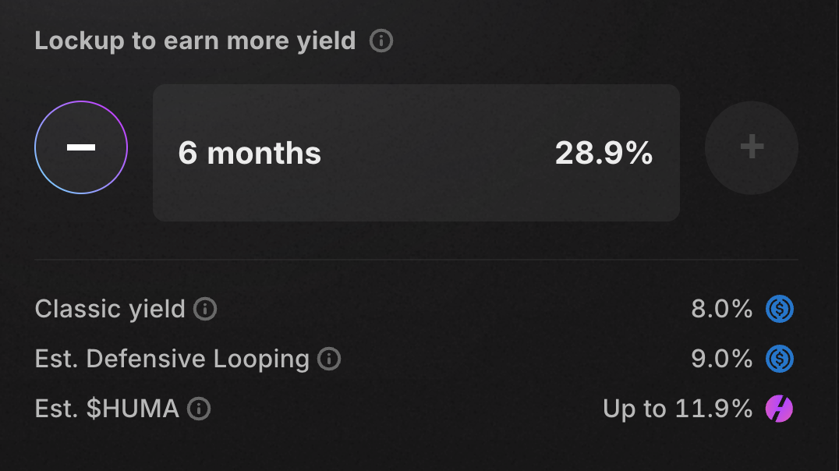Click the magenta HUMA token icon

point(778,409)
